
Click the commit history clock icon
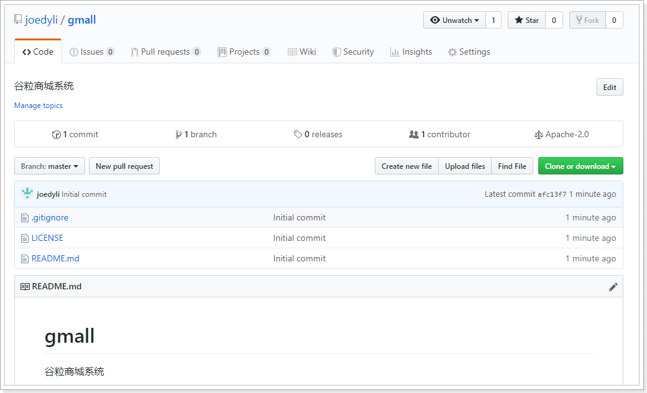pos(57,135)
